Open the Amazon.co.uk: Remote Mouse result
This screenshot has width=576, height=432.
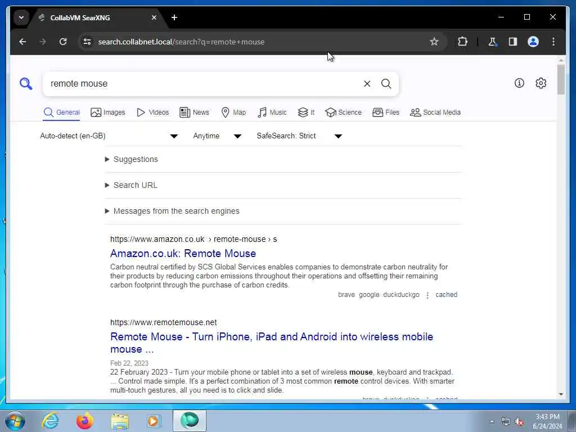183,254
